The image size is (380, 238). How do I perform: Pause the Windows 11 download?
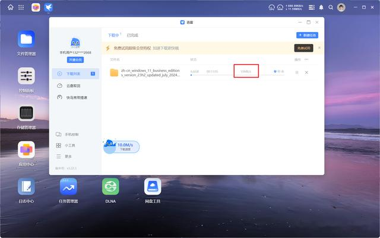click(297, 72)
